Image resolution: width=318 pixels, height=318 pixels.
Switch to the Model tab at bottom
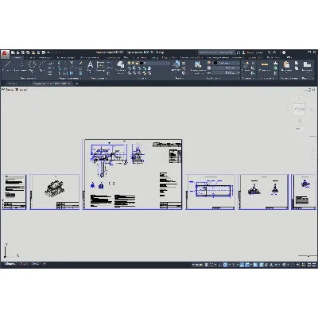pyautogui.click(x=10, y=264)
